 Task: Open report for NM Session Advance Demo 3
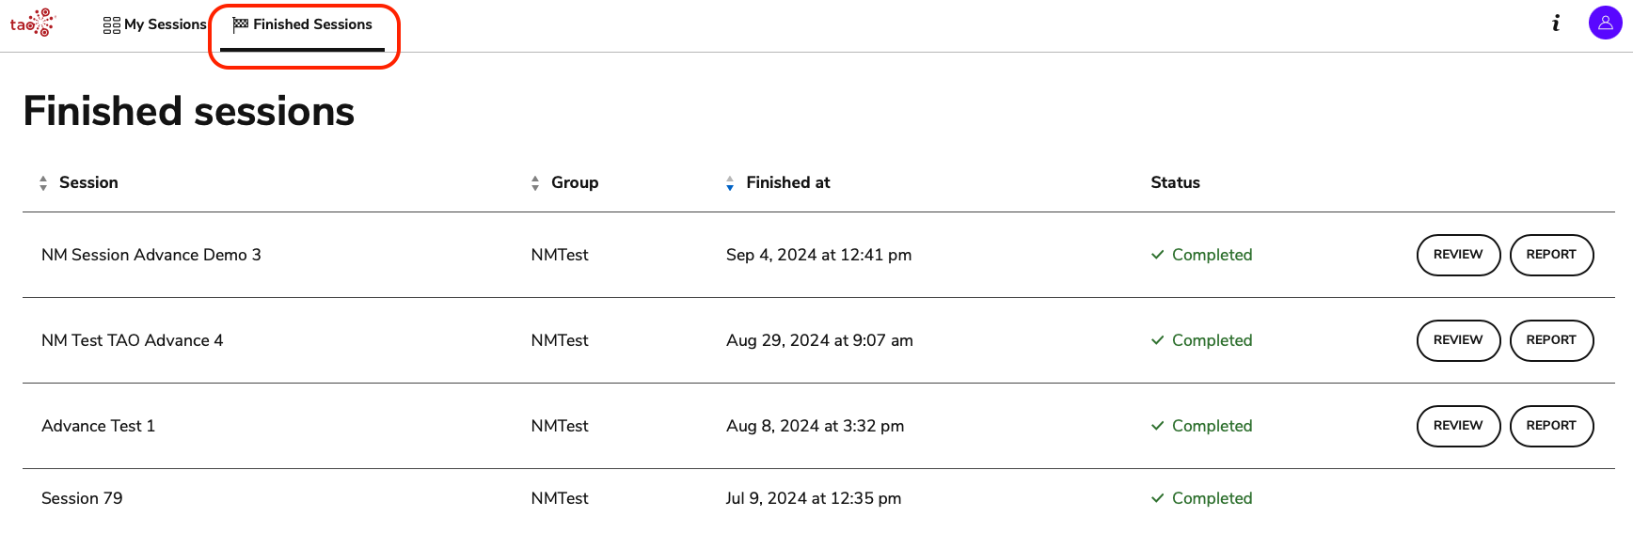tap(1551, 255)
